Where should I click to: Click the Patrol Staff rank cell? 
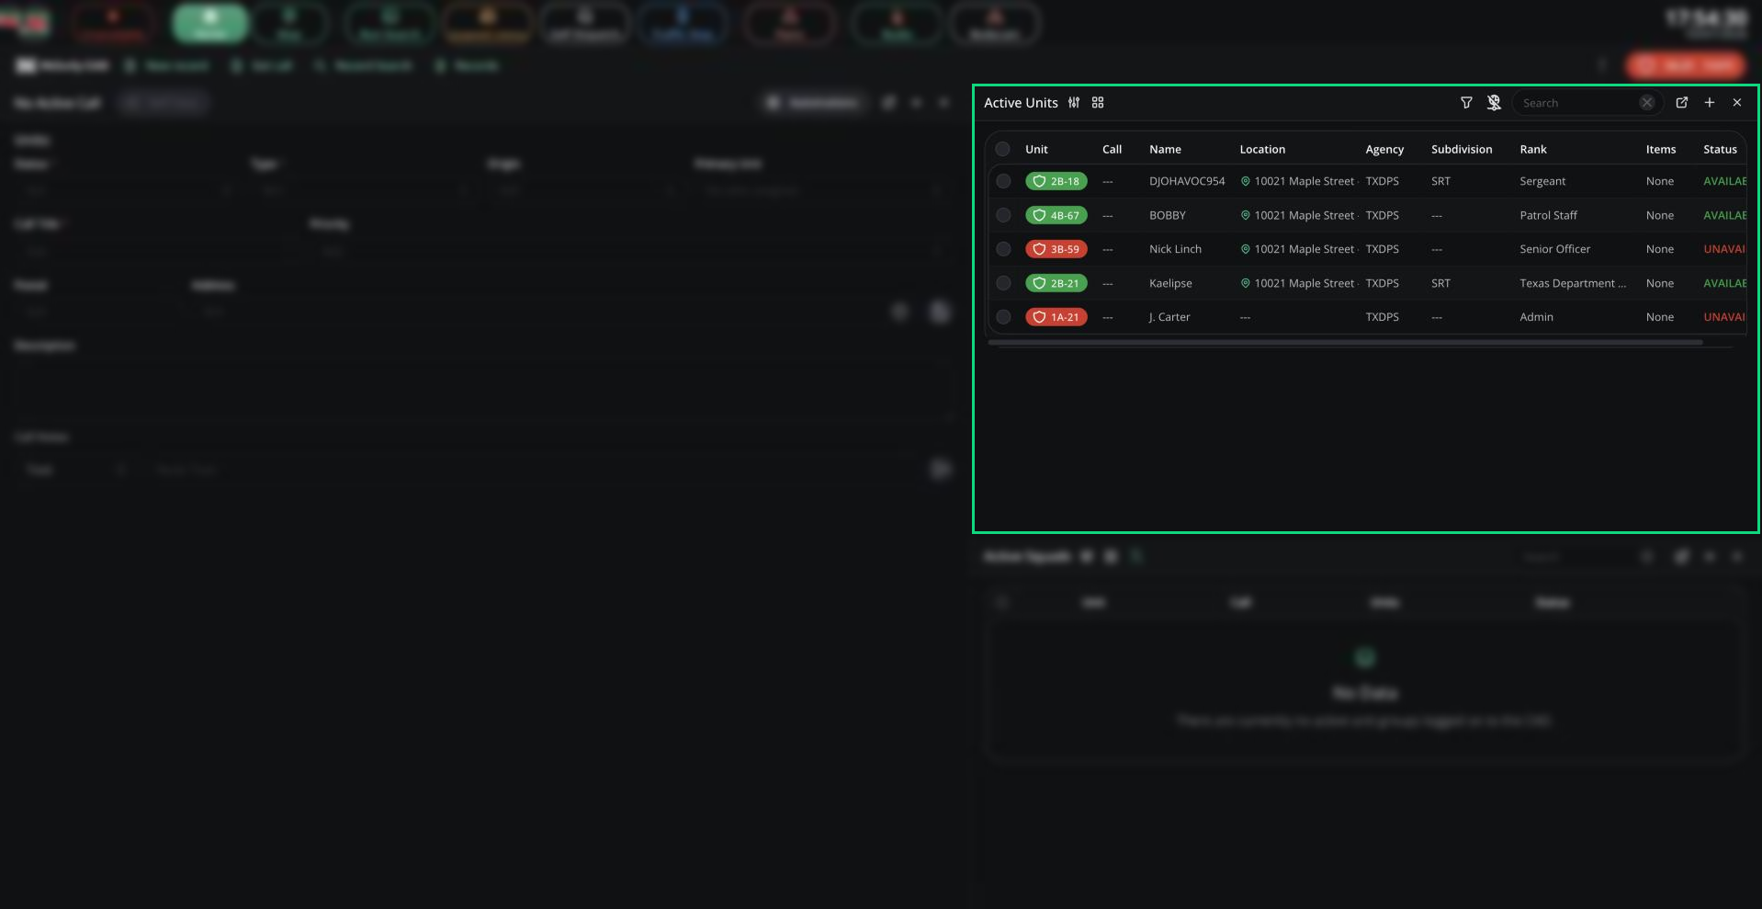(1548, 215)
